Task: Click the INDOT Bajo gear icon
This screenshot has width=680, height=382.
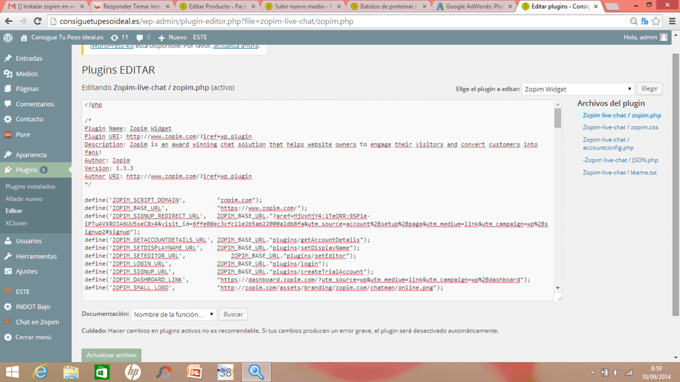Action: (x=8, y=307)
